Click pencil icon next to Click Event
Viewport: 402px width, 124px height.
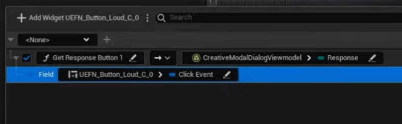click(227, 75)
